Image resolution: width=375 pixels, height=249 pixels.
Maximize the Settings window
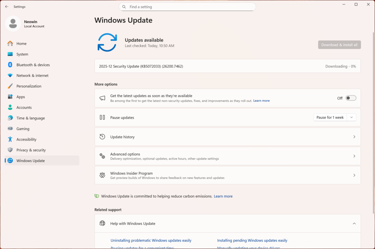pos(356,4)
